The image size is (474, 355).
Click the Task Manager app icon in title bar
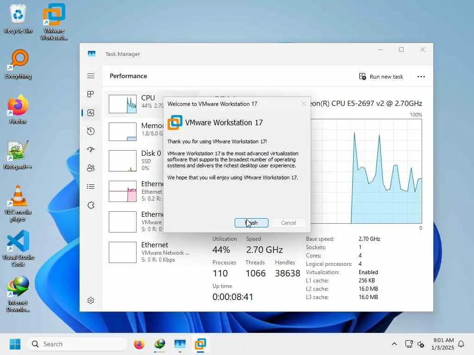pyautogui.click(x=92, y=54)
